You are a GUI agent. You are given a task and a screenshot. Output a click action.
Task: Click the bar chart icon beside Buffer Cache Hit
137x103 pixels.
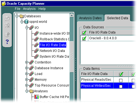click(37, 97)
